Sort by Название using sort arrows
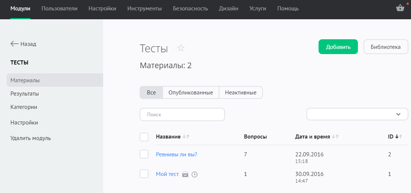 pos(186,137)
